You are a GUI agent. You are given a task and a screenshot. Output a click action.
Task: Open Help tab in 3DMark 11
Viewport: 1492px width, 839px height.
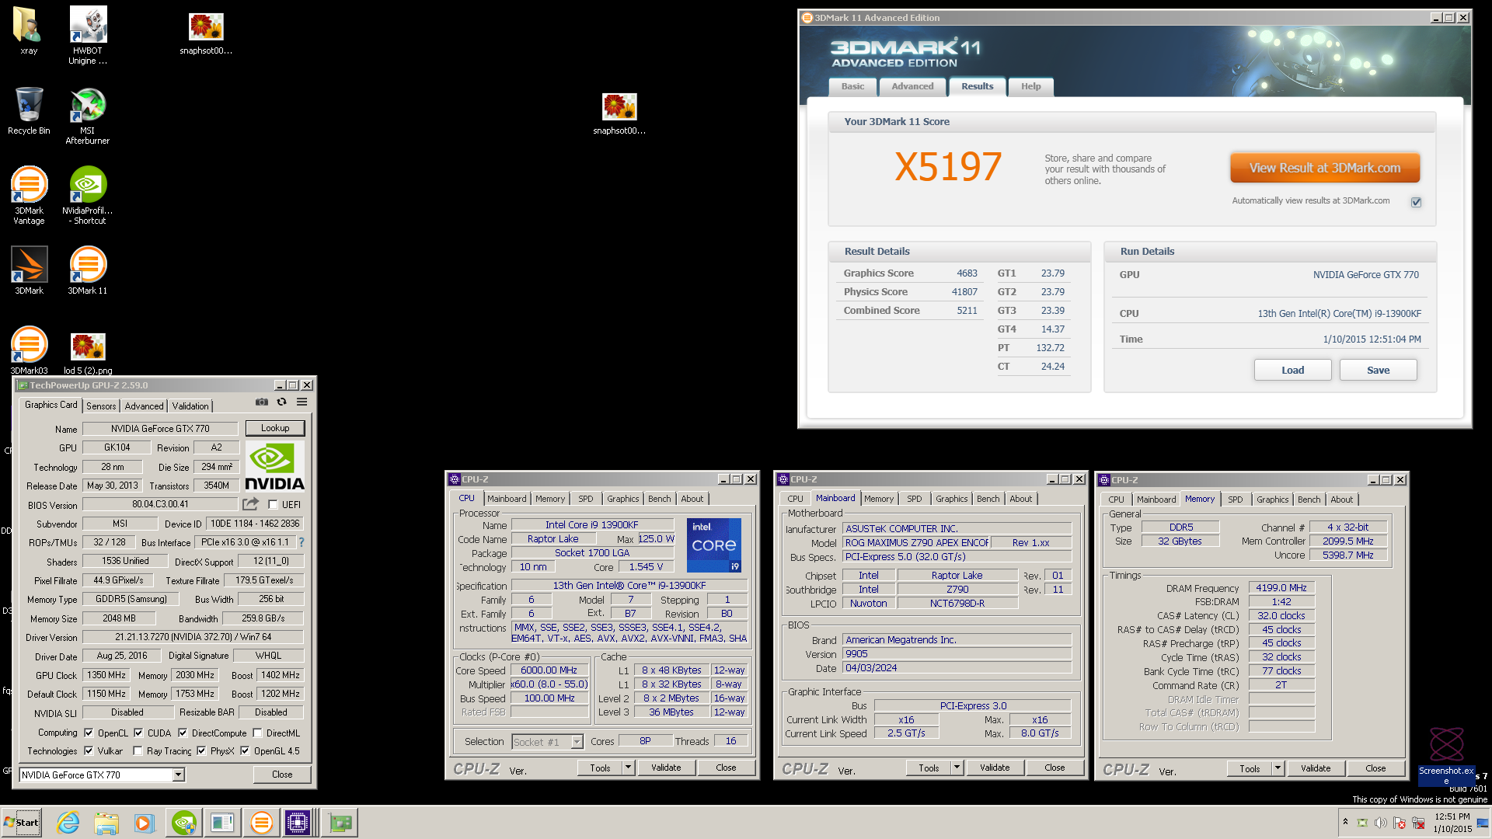coord(1030,86)
